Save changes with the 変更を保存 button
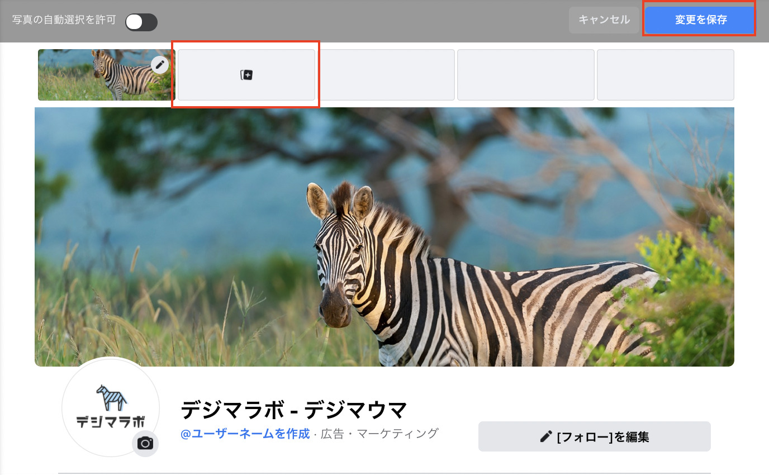Image resolution: width=769 pixels, height=475 pixels. [700, 20]
